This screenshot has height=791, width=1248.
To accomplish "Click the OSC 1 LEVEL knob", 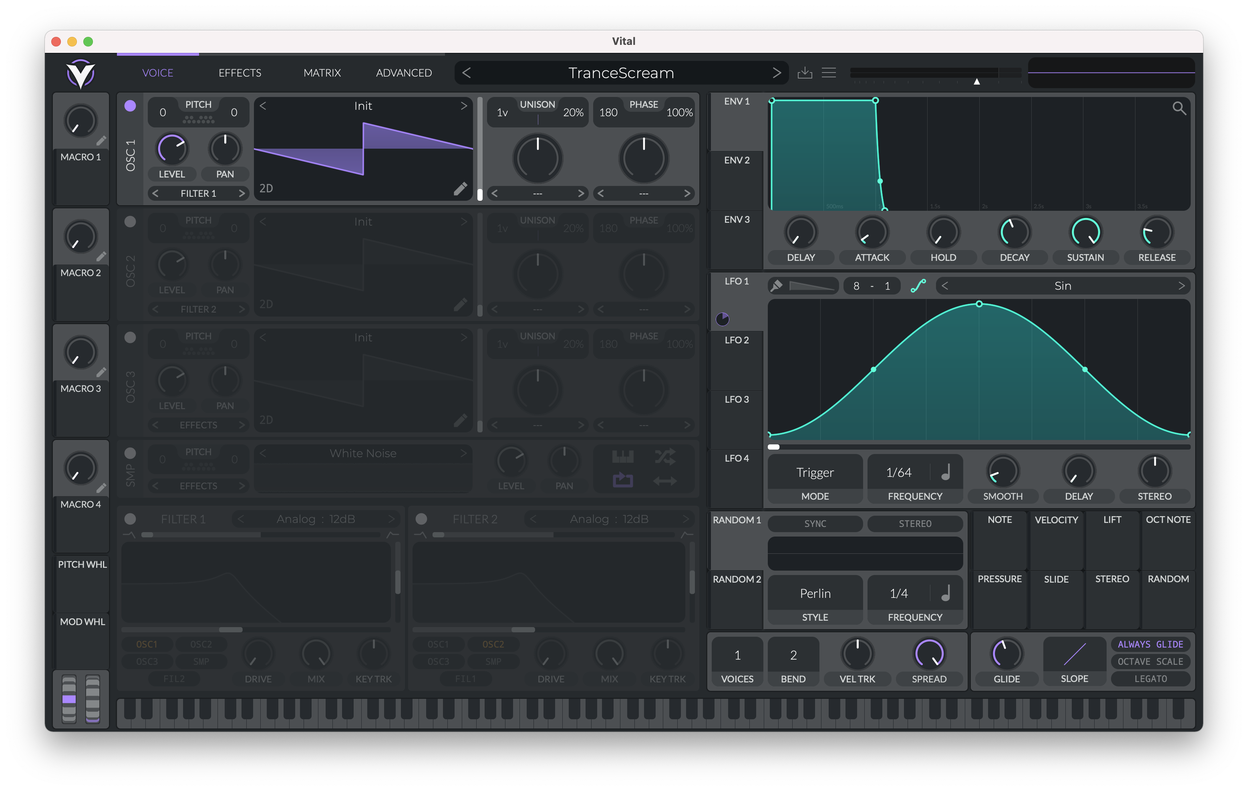I will (x=172, y=149).
